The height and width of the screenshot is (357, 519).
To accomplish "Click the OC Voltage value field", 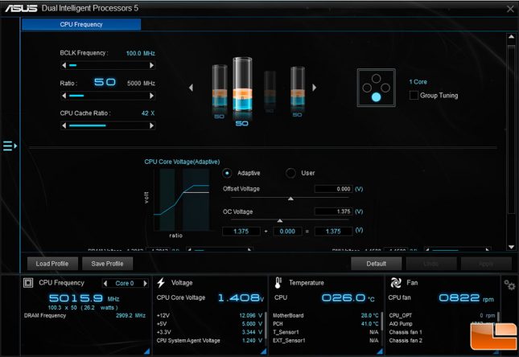I will (333, 211).
